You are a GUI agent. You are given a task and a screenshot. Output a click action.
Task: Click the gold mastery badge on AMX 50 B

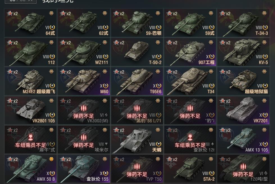[x=51, y=159]
